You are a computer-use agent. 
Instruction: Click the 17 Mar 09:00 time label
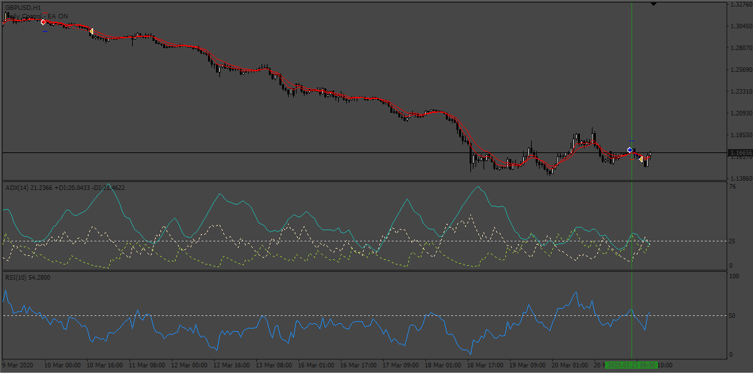point(400,365)
